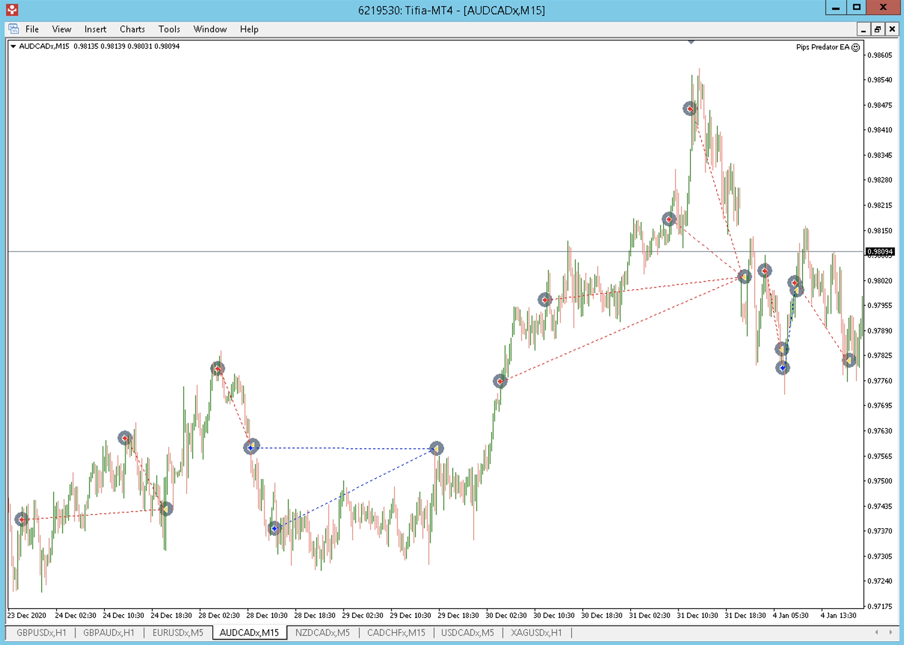
Task: Switch to the XAGUSDx,H1 chart tab
Action: click(x=536, y=633)
